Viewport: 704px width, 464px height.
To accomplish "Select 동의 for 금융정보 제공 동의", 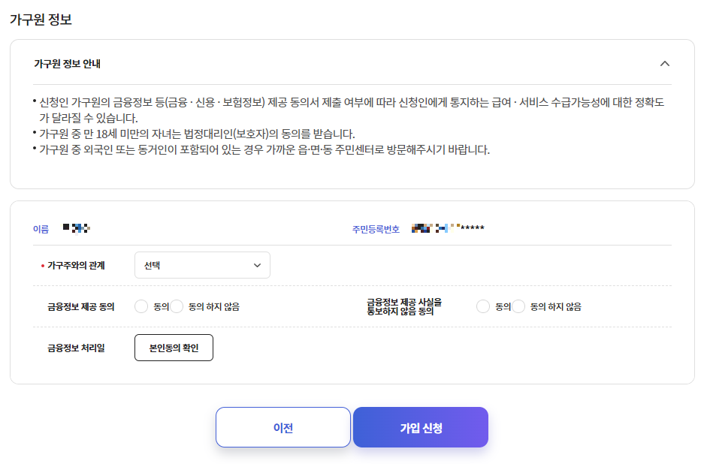I will click(142, 306).
